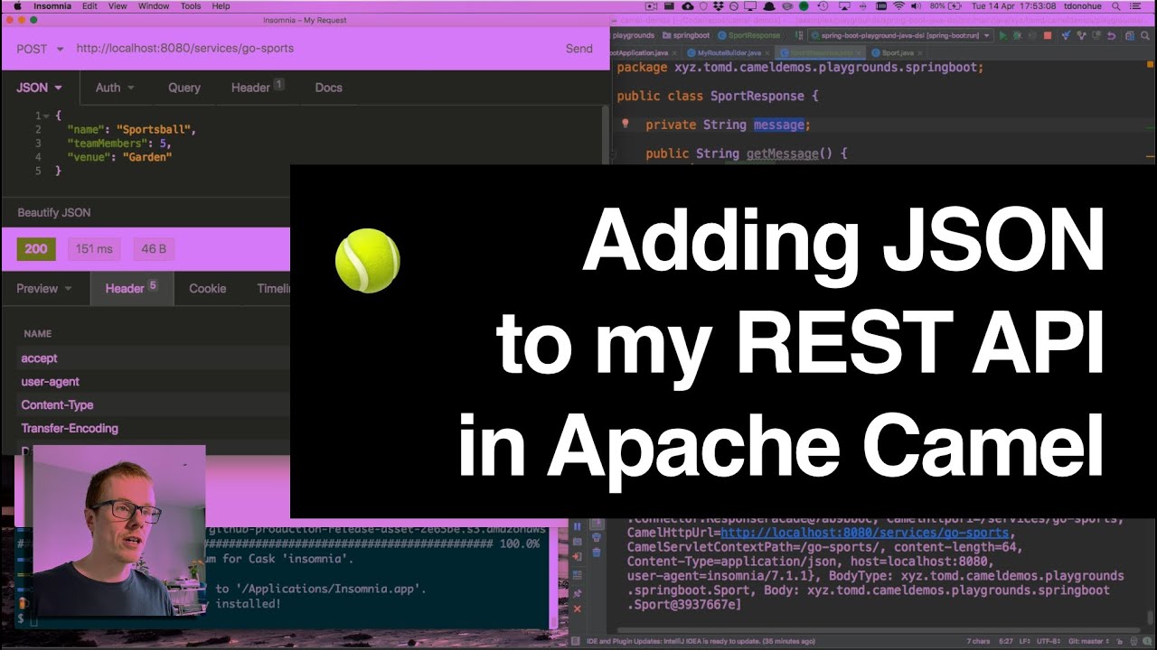This screenshot has width=1157, height=650.
Task: Switch to the response Cookie tab
Action: point(207,289)
